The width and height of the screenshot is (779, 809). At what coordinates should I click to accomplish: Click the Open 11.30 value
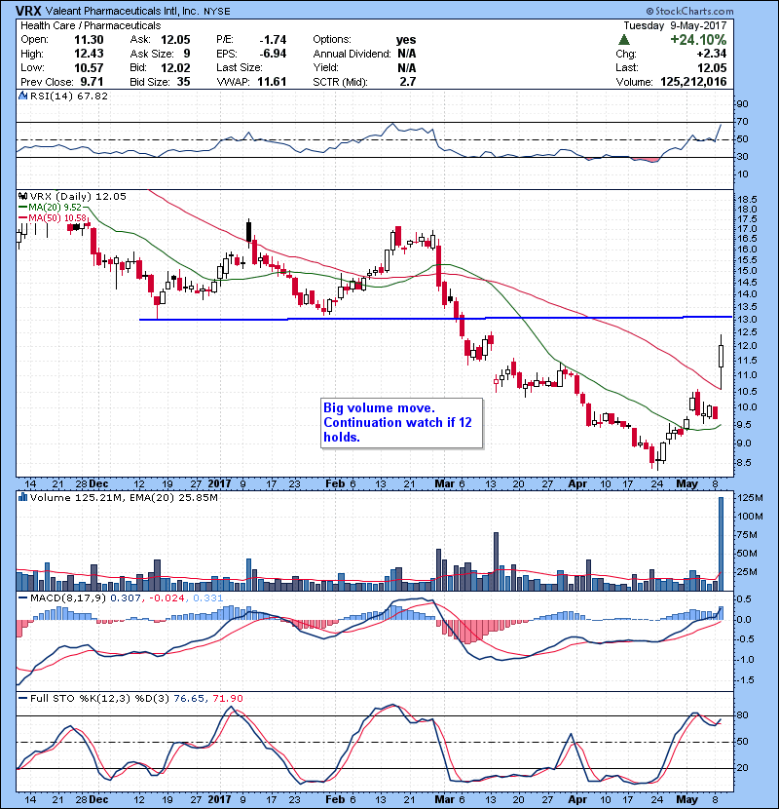pos(89,40)
